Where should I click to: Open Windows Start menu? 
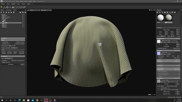2,100
